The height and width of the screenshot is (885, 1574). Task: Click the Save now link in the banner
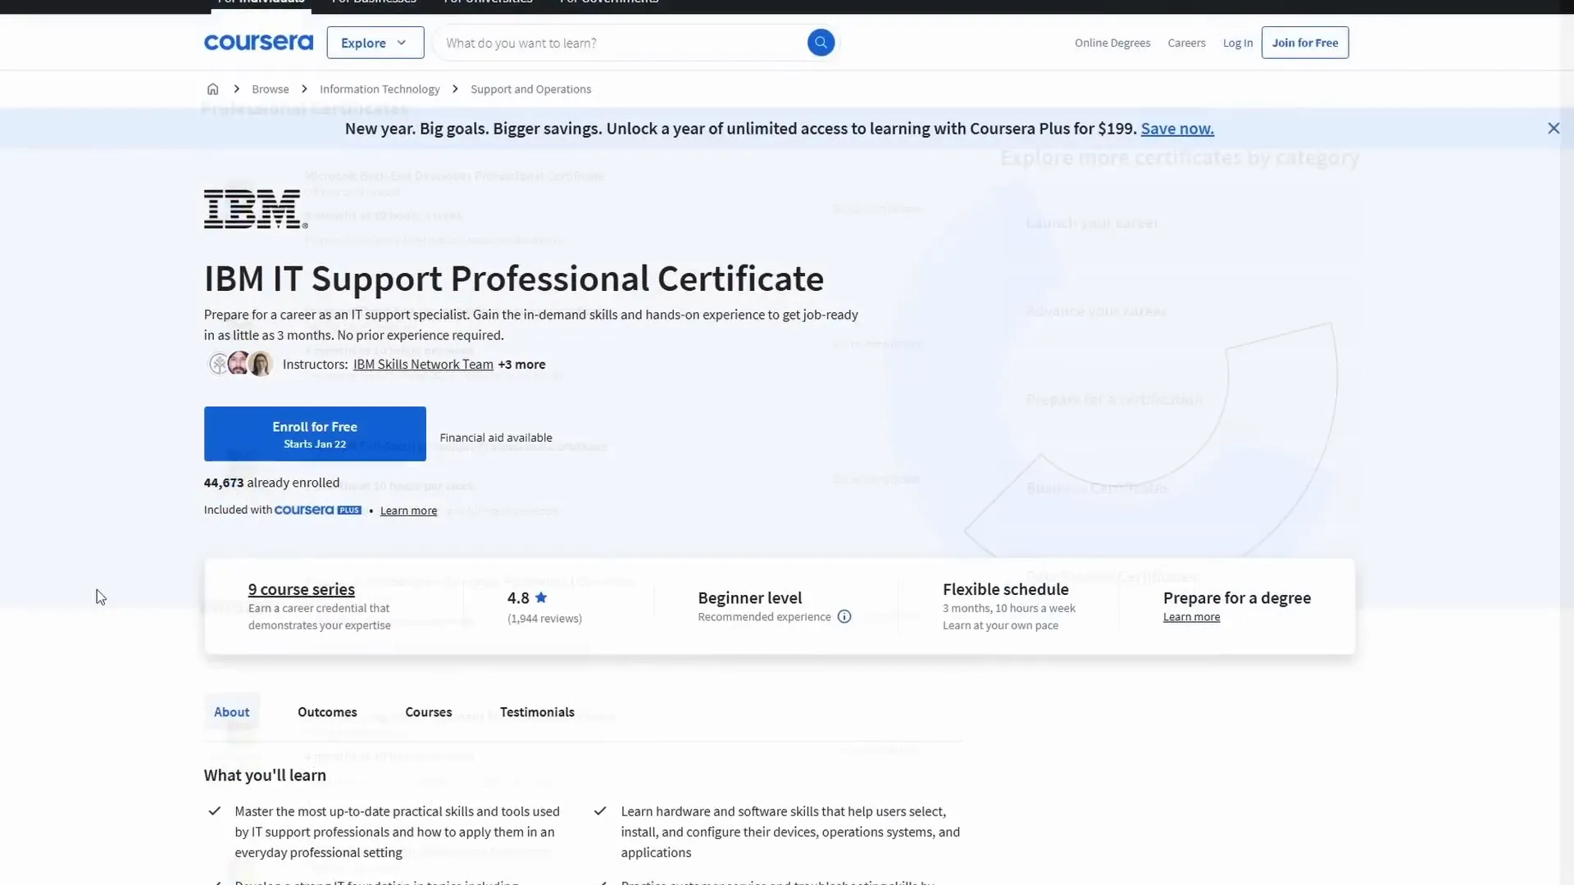click(1177, 129)
